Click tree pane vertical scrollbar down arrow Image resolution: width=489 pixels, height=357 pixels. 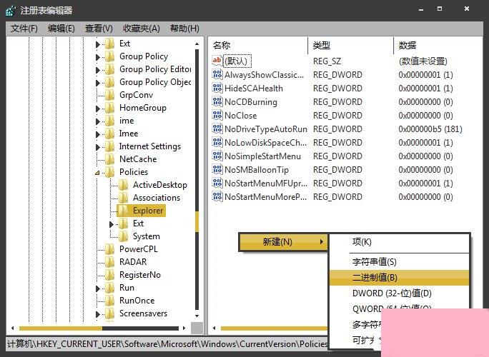click(197, 316)
